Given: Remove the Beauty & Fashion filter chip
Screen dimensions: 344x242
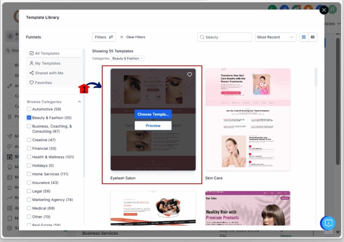Looking at the screenshot, I should pos(141,58).
